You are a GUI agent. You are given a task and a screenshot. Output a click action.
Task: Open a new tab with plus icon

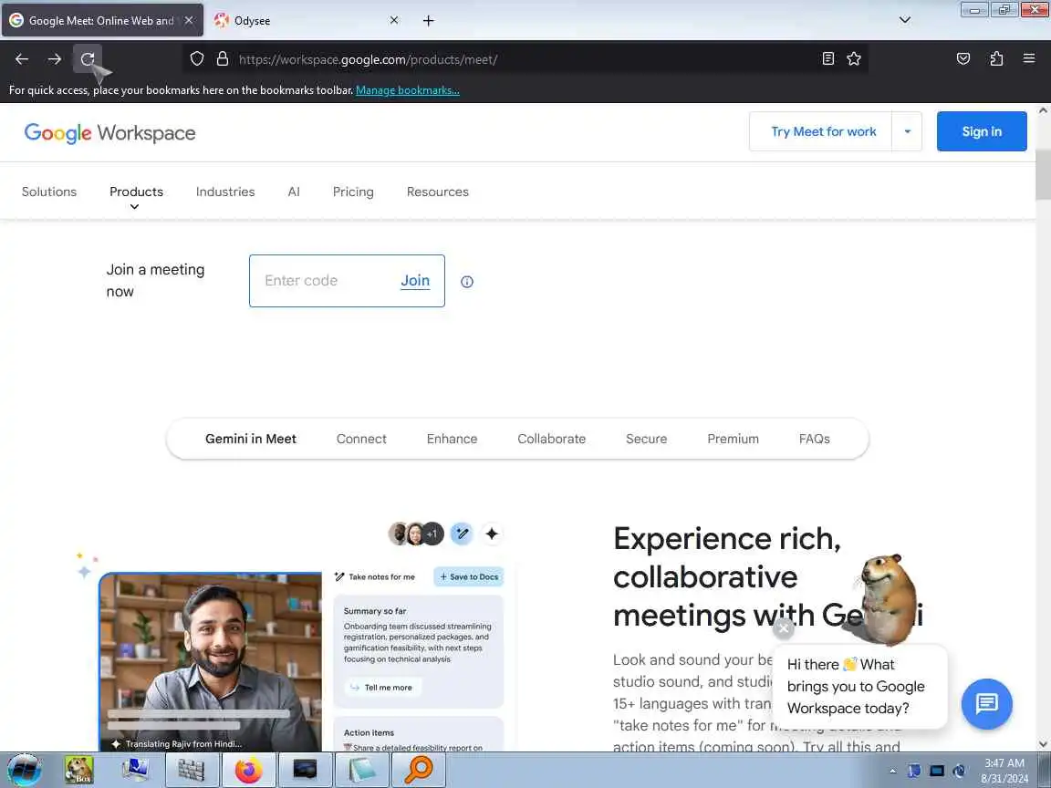tap(428, 21)
